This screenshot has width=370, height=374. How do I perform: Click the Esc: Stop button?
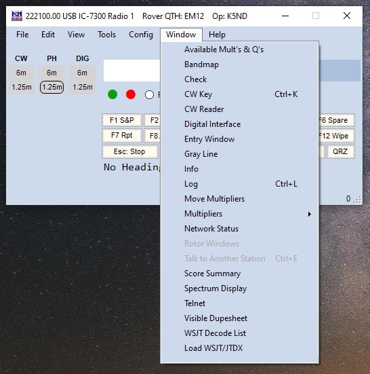tap(129, 151)
